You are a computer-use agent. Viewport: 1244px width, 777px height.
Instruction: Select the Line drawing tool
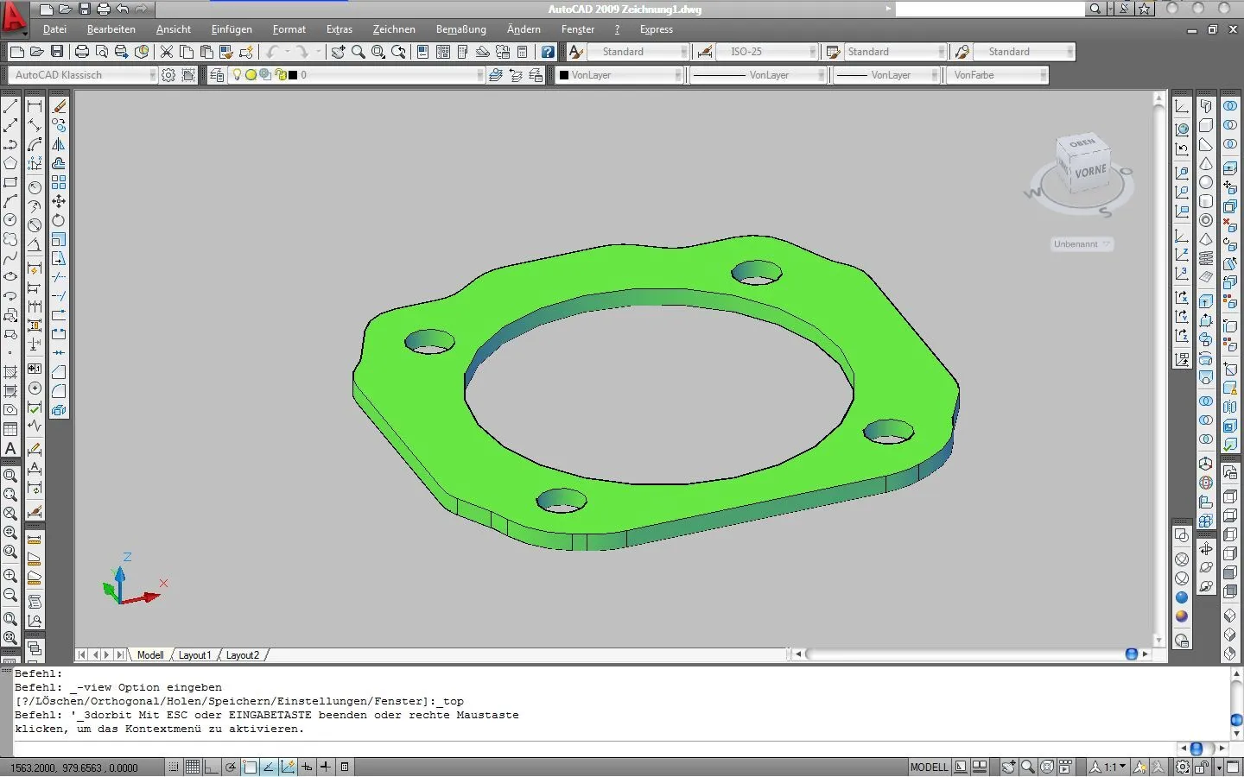coord(10,106)
